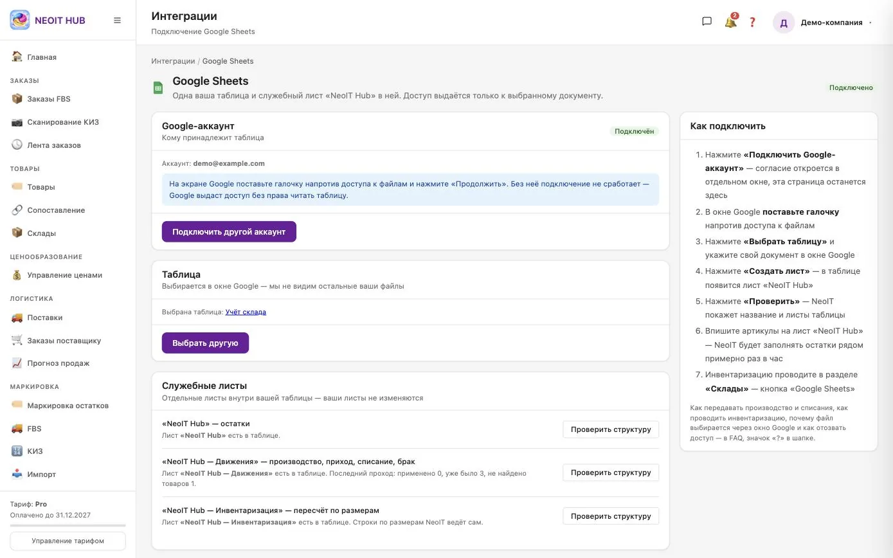Click the box icon beside Склады
Screen dimensions: 893x558
point(17,233)
